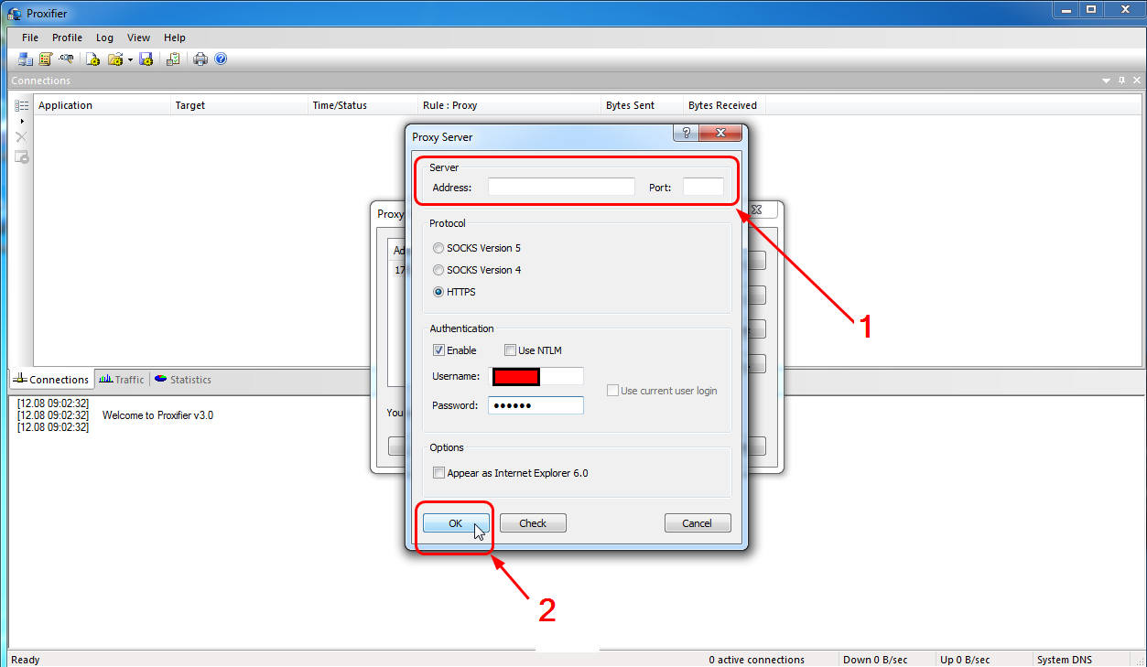This screenshot has width=1147, height=667.
Task: Click the Port input field
Action: (703, 187)
